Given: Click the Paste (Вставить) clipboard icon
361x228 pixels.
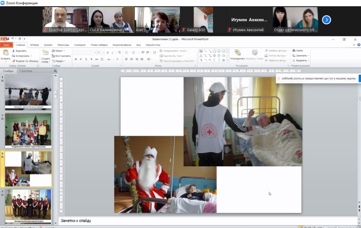Looking at the screenshot, I should (5, 53).
